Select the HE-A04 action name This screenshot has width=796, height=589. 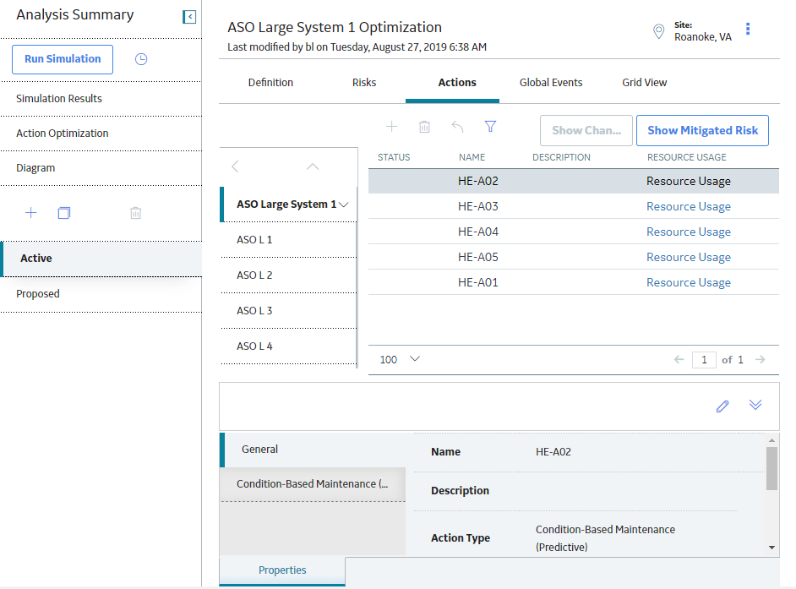point(477,232)
